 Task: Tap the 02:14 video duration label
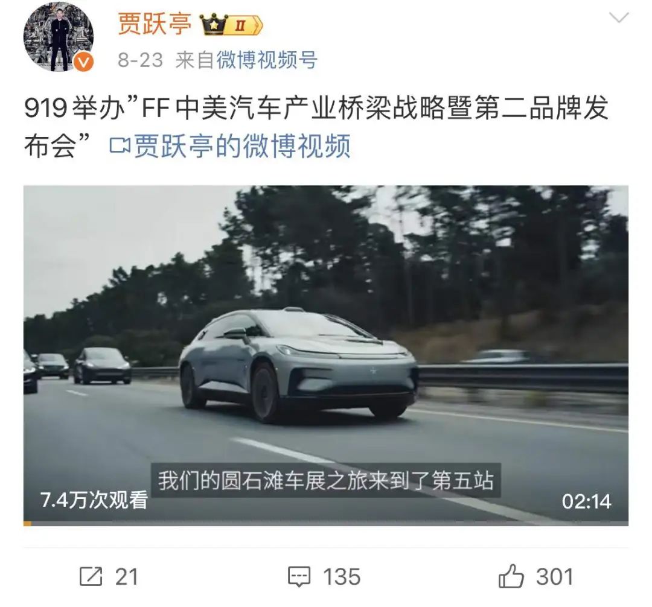[586, 501]
